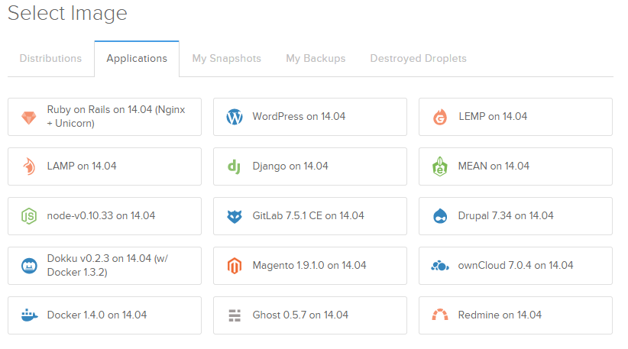Image resolution: width=628 pixels, height=349 pixels.
Task: Choose Dokku v0.2.3 on 14.04 image
Action: [105, 266]
